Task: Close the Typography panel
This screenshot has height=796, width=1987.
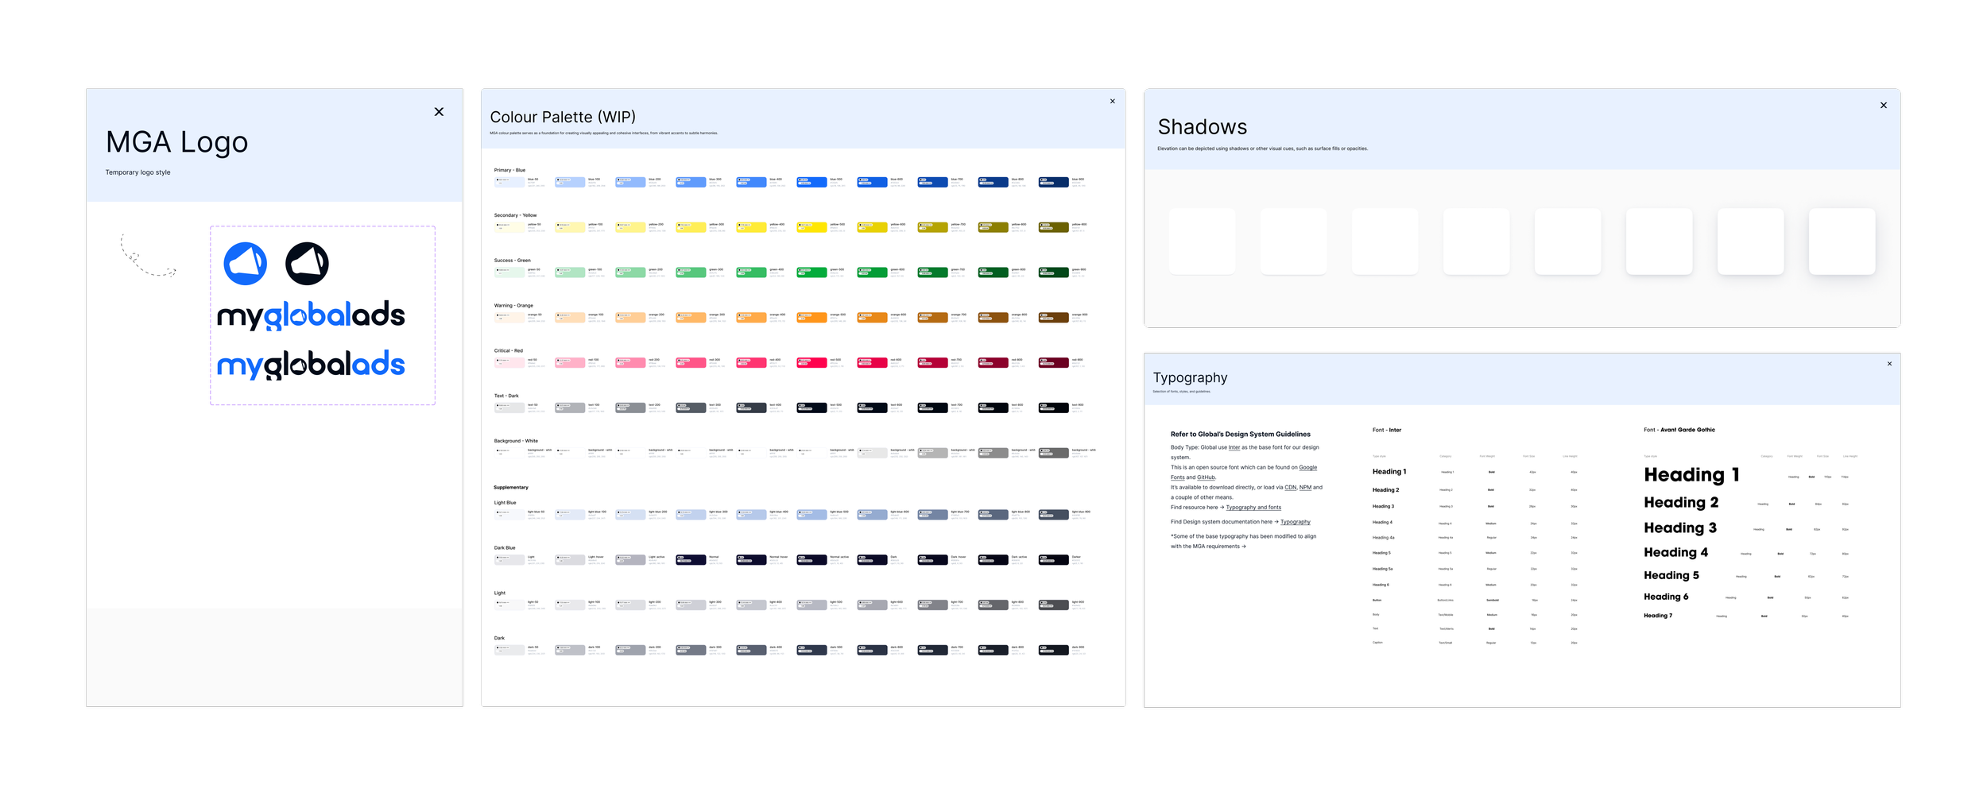Action: tap(1889, 364)
